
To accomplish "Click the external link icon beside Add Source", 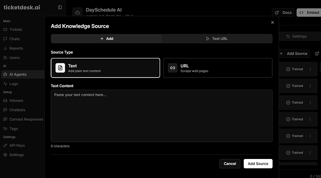I will 317,53.
